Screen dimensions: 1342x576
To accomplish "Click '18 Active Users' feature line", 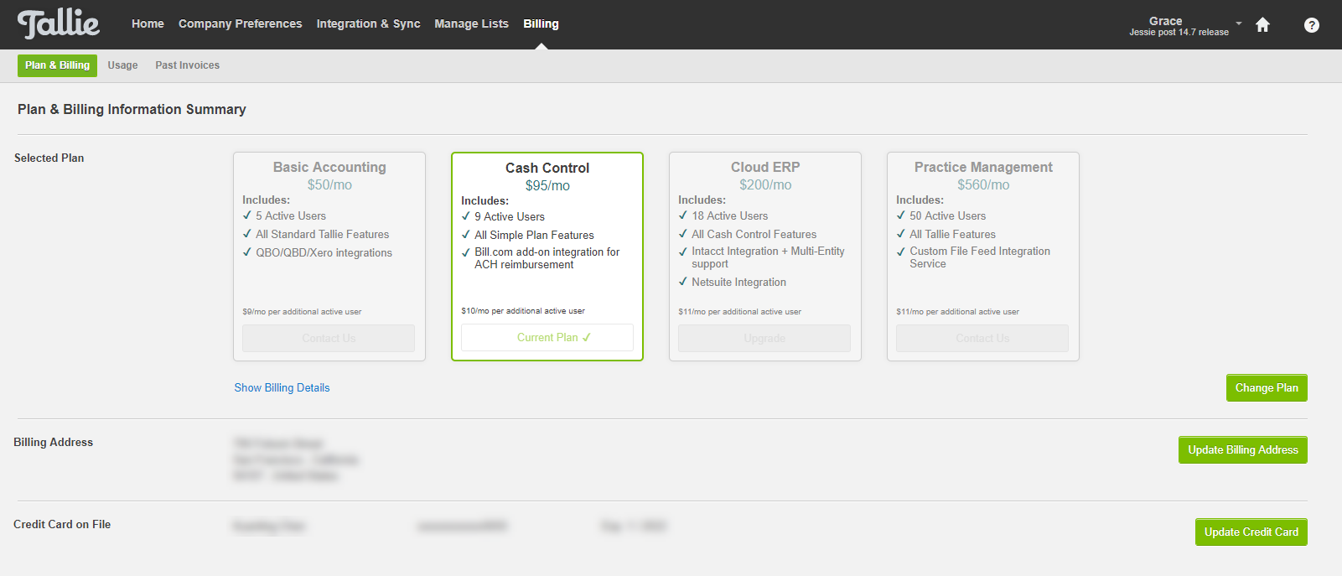I will [729, 216].
